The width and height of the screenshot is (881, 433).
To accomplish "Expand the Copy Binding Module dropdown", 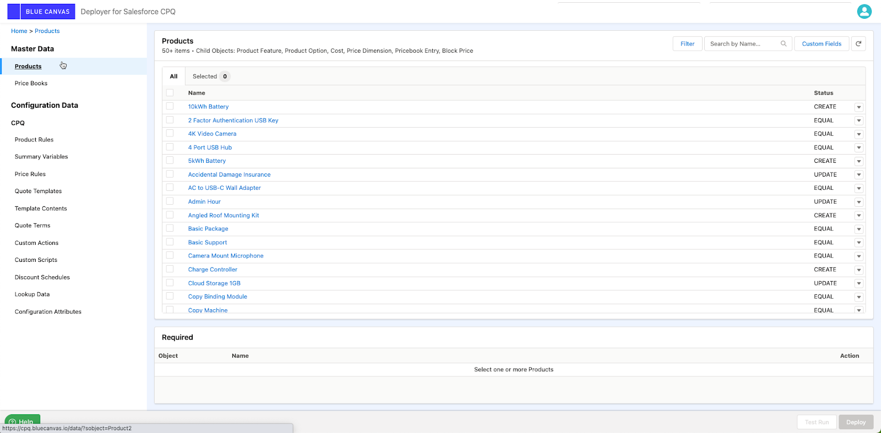I will (x=858, y=297).
